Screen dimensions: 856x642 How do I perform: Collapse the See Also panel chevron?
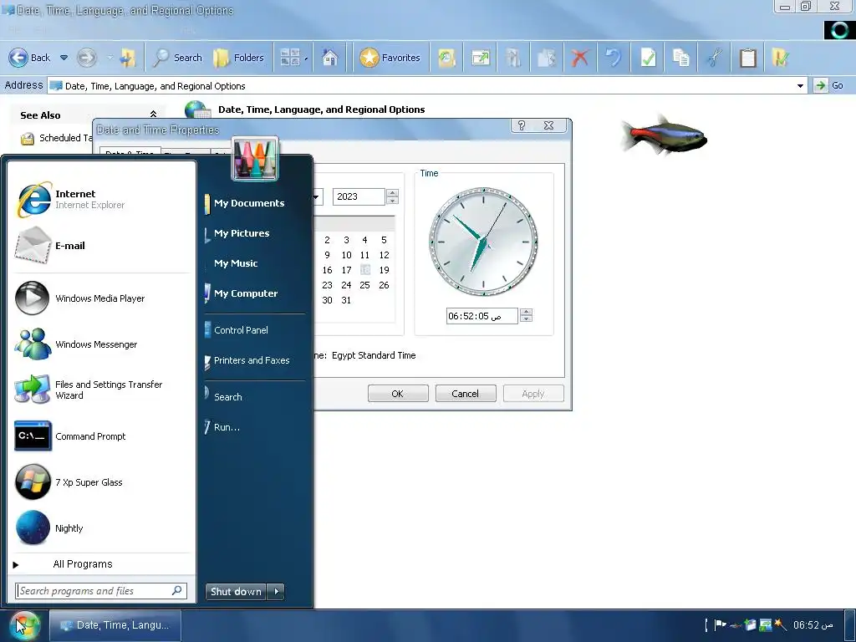154,114
